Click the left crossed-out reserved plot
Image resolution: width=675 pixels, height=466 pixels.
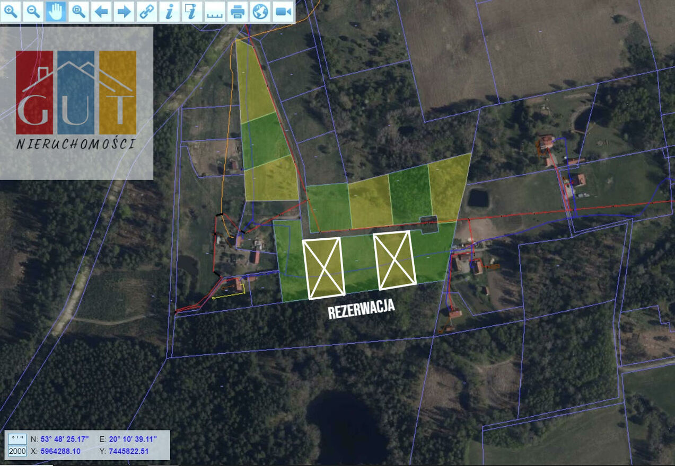[323, 268]
